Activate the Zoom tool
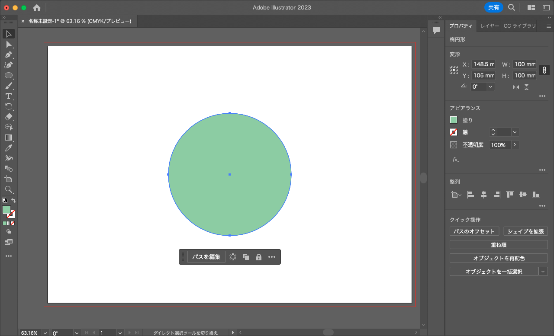The image size is (554, 336). 8,189
